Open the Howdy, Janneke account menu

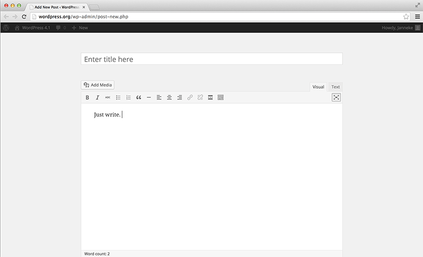401,28
